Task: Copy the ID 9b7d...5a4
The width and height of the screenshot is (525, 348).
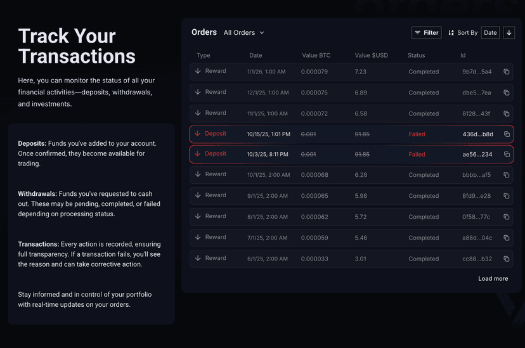Action: click(506, 72)
